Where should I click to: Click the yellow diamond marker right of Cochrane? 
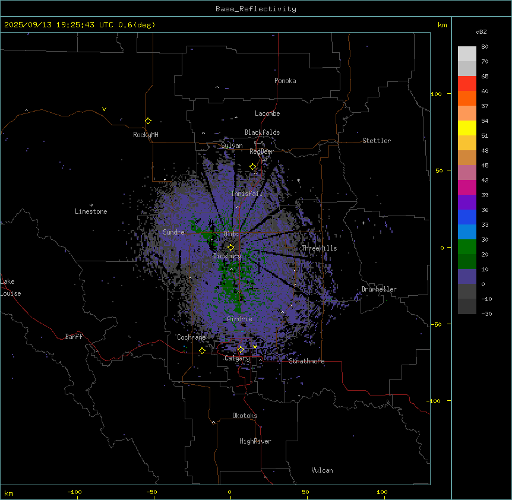202,350
